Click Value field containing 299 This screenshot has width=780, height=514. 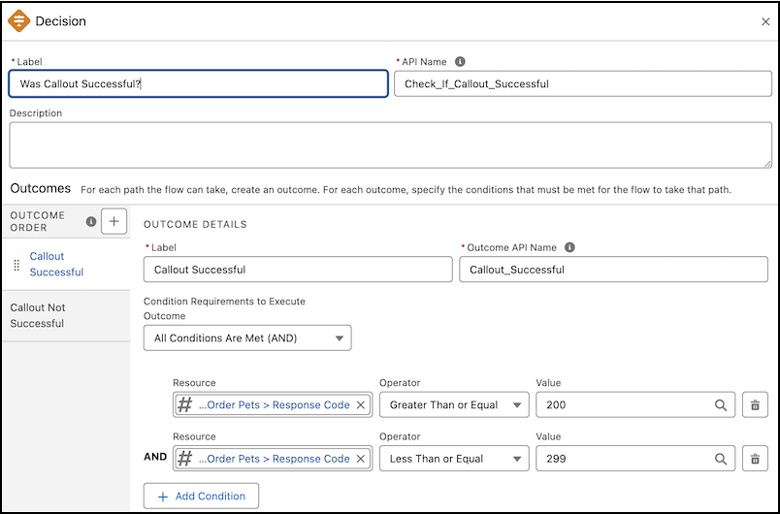[635, 459]
